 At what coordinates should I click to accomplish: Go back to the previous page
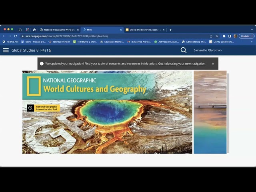click(4, 36)
